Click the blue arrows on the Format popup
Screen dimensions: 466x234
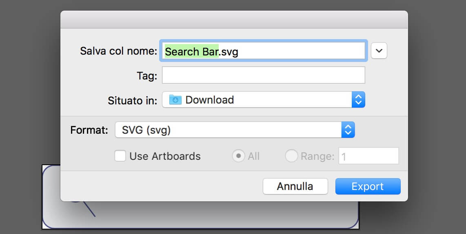pos(348,130)
